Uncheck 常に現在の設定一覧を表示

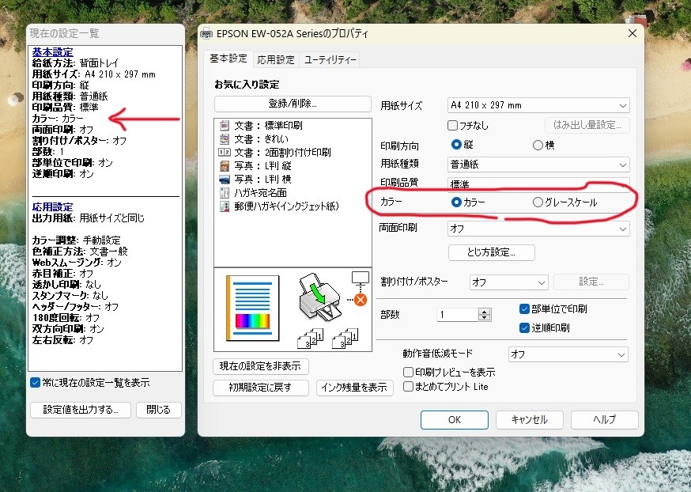coord(36,383)
